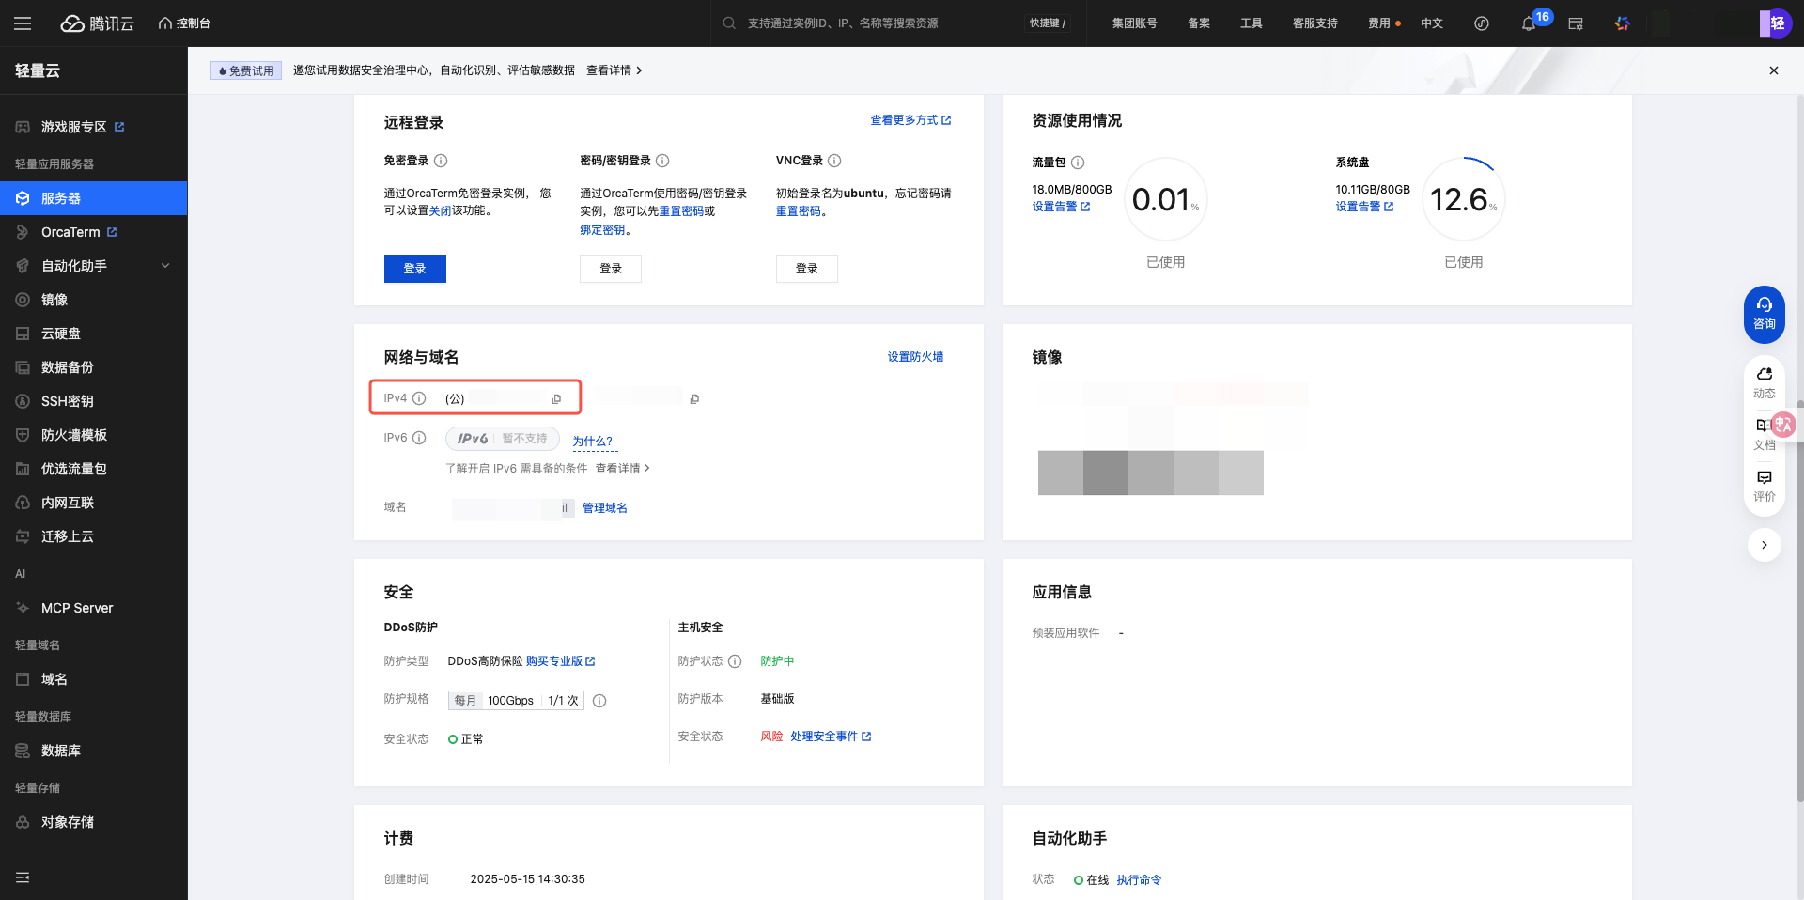This screenshot has width=1804, height=900.
Task: Copy the public IPv4 address
Action: pos(556,399)
